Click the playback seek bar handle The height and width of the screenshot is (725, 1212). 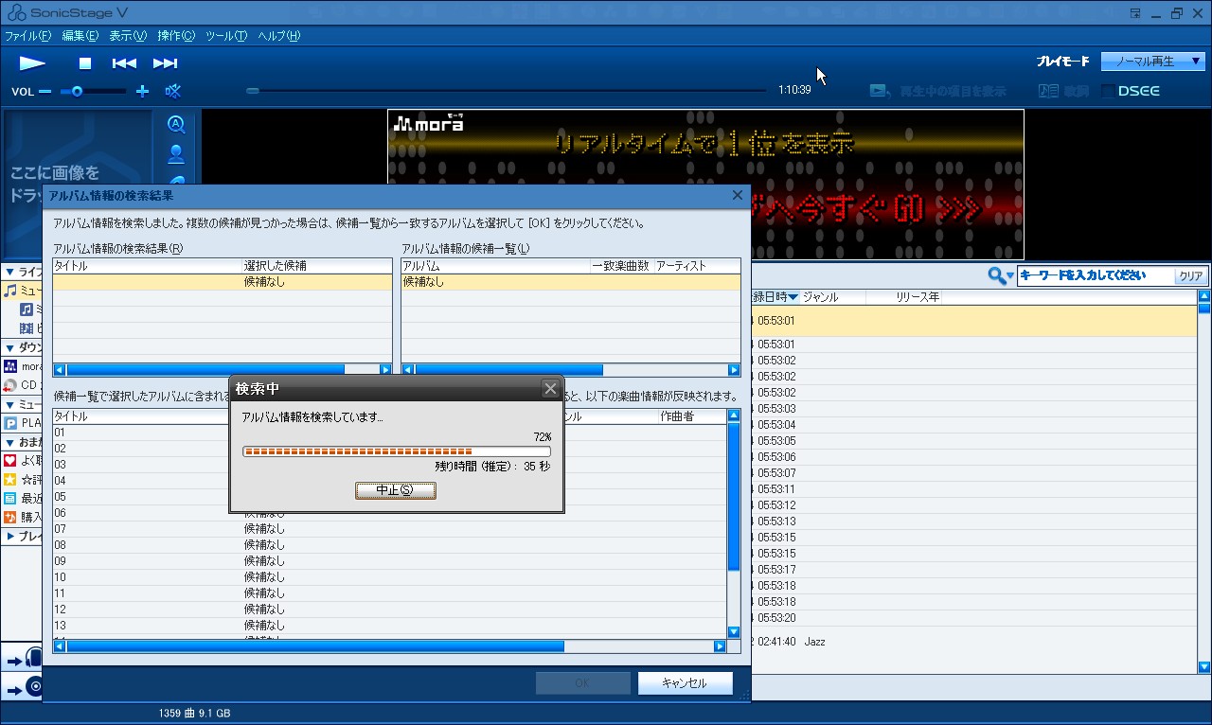[253, 91]
